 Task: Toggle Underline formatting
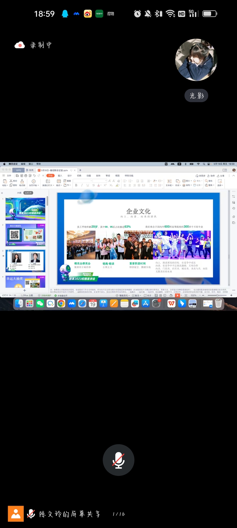[88, 185]
